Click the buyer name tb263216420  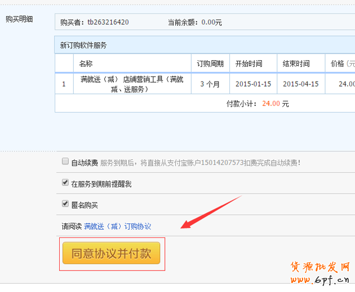pyautogui.click(x=108, y=23)
